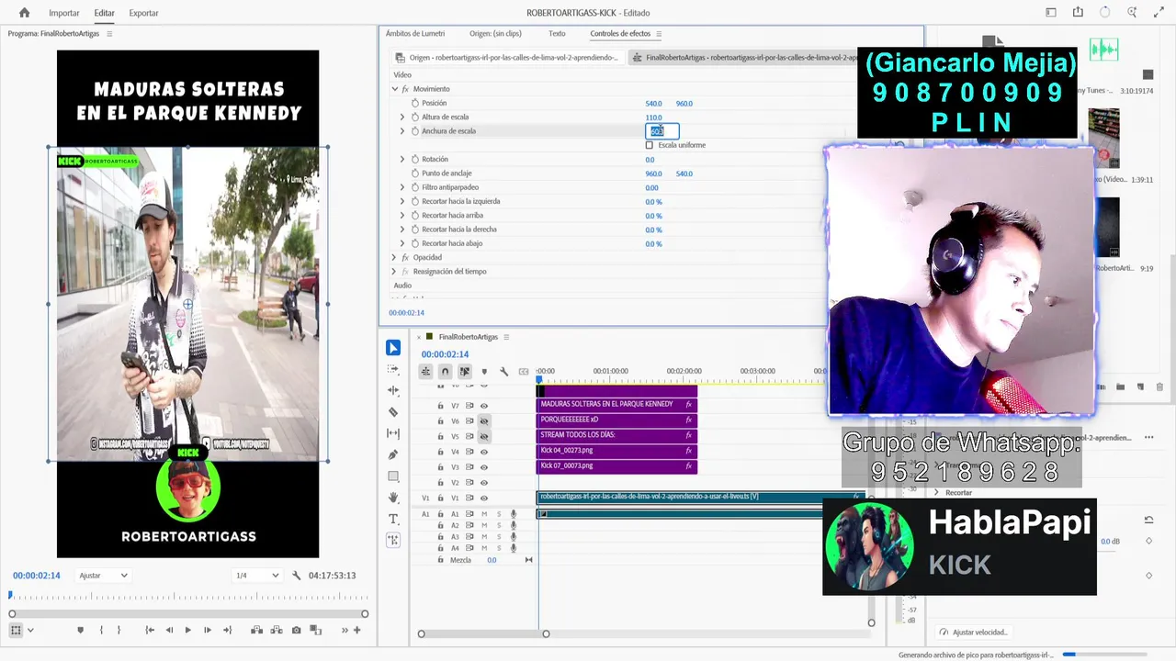Open Program monitor settings wrench
Screen dimensions: 1176x661
(x=297, y=576)
